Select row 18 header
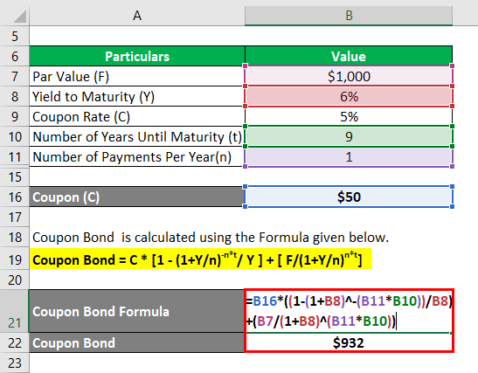This screenshot has width=478, height=373. click(15, 237)
